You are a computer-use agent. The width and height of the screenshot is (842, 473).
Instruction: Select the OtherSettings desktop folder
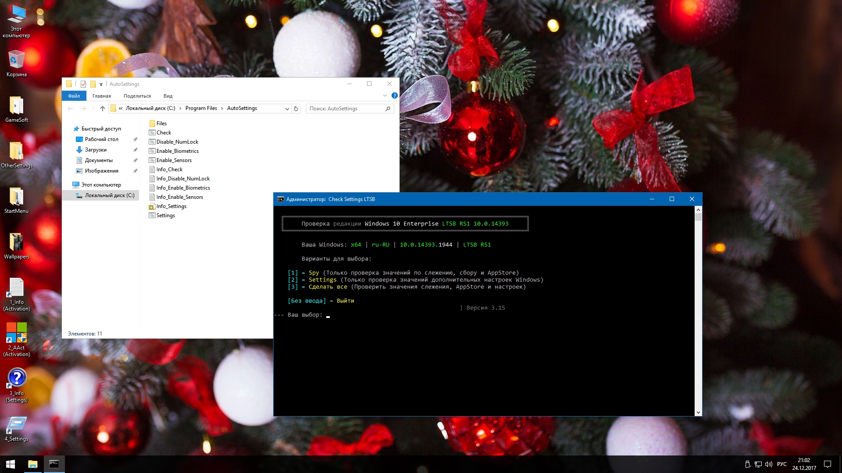point(16,155)
